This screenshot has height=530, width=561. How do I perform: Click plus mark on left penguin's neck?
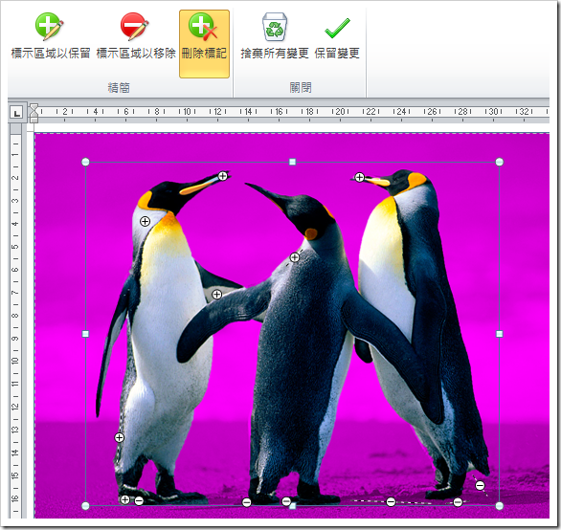point(145,221)
